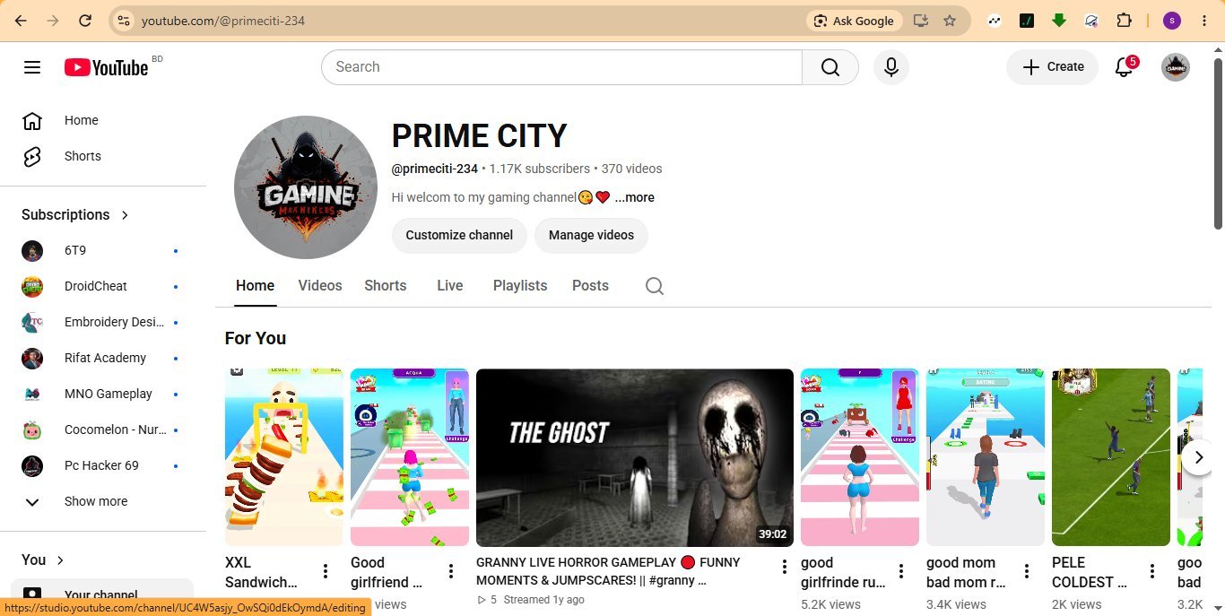Open options for XXL Sandwich video

326,571
